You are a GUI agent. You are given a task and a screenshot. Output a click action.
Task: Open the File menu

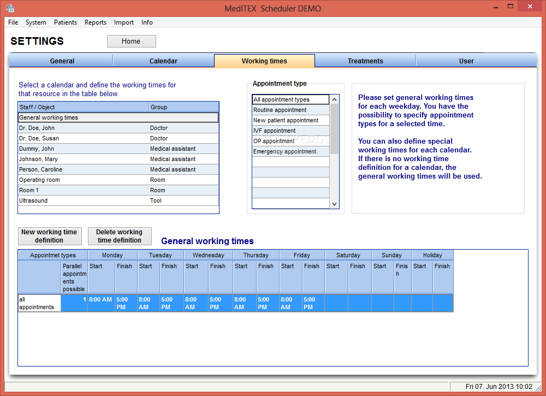point(13,22)
